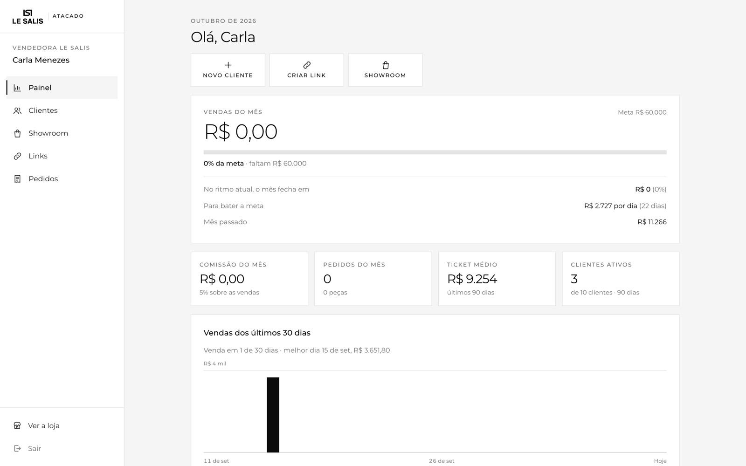This screenshot has width=746, height=466.
Task: Click the R$ 9.254 ticket value
Action: pyautogui.click(x=472, y=279)
